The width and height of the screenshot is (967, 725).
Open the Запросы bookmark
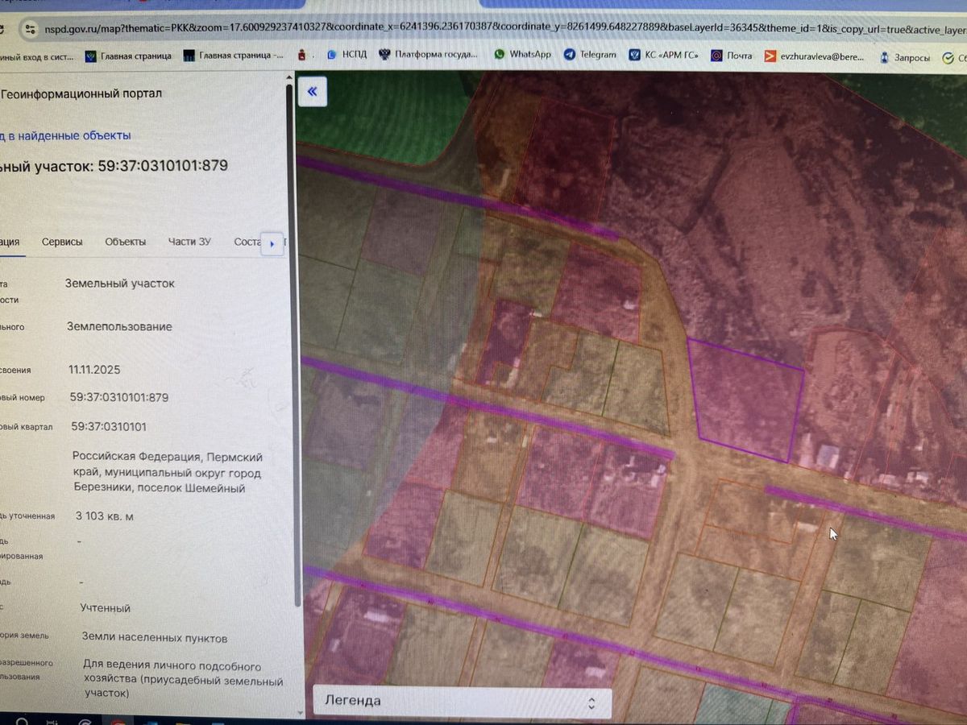[904, 57]
